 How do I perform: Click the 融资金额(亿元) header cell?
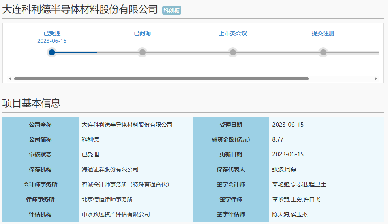[231, 139]
